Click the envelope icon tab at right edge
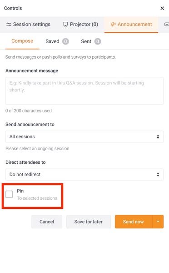The image size is (169, 273). click(167, 24)
